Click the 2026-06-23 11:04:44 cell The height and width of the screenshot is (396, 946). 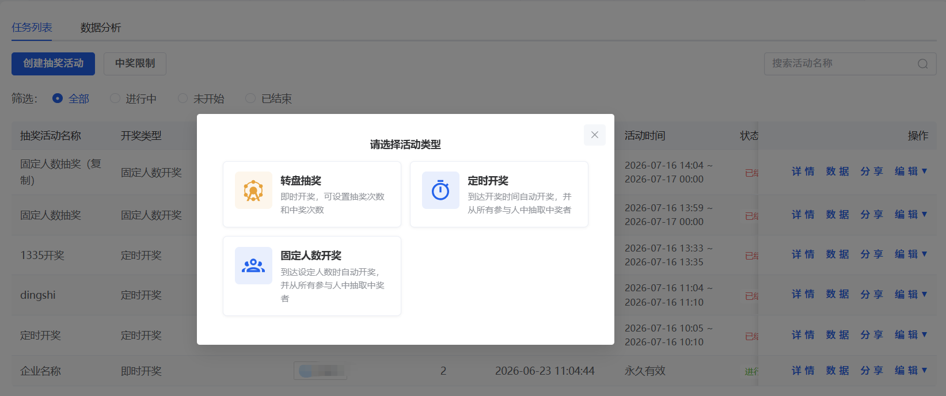coord(545,371)
